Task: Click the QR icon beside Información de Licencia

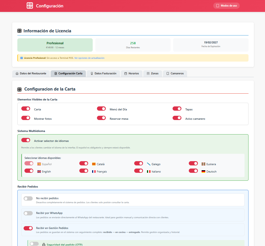Action: [x=19, y=31]
